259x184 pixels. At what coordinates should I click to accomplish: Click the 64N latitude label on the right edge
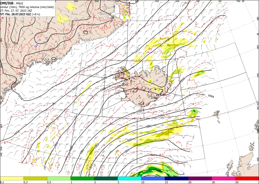258,75
